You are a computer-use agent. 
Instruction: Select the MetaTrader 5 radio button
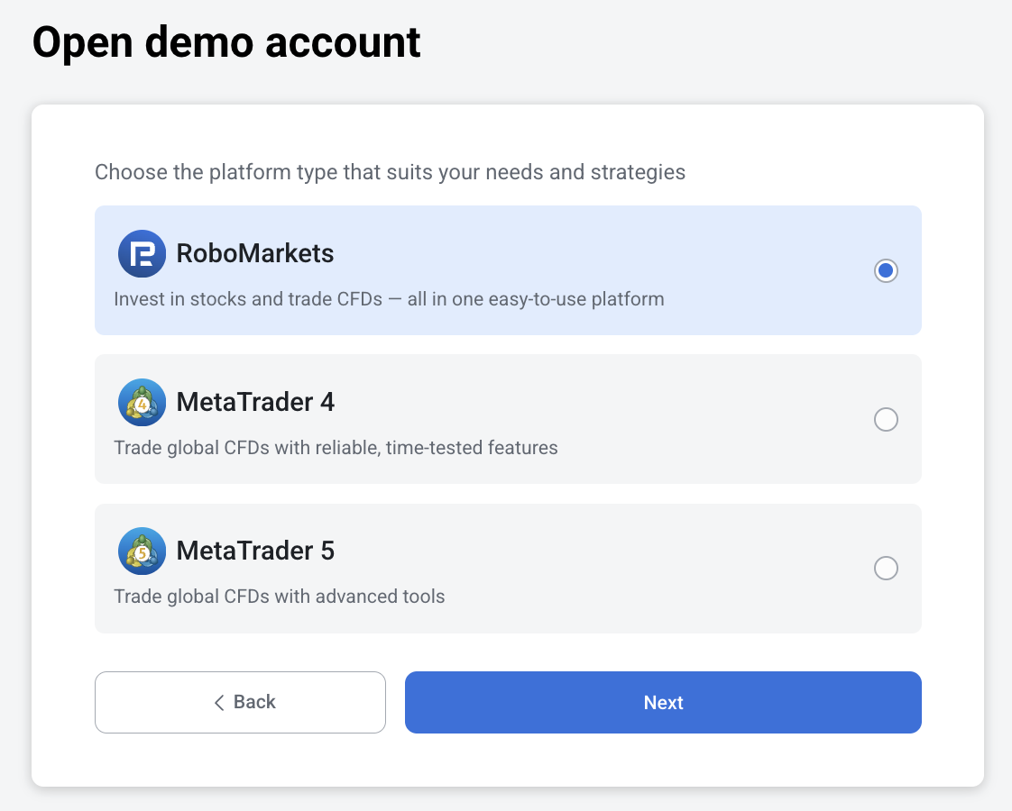pos(886,568)
